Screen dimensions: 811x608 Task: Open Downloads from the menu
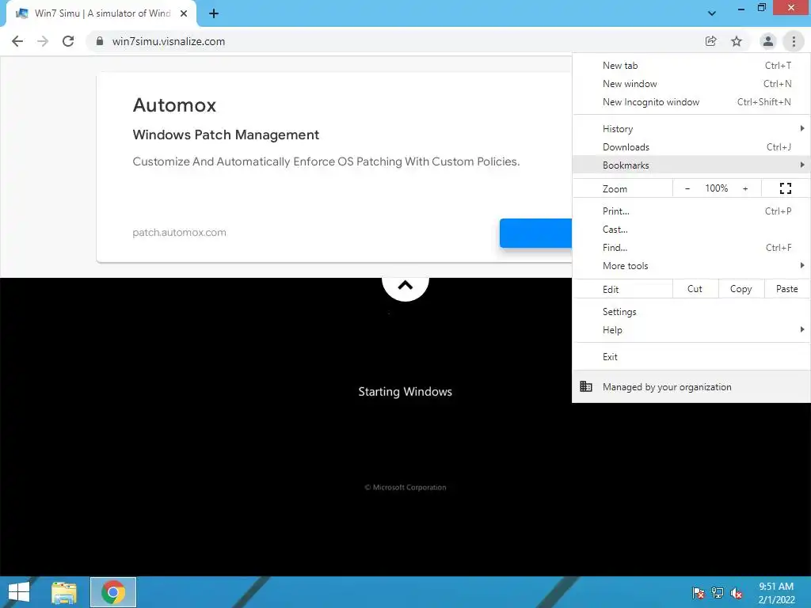click(691, 146)
